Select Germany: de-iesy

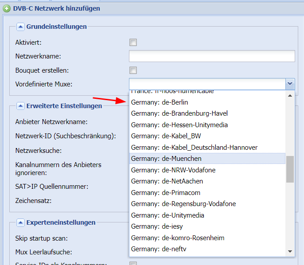coord(207,226)
